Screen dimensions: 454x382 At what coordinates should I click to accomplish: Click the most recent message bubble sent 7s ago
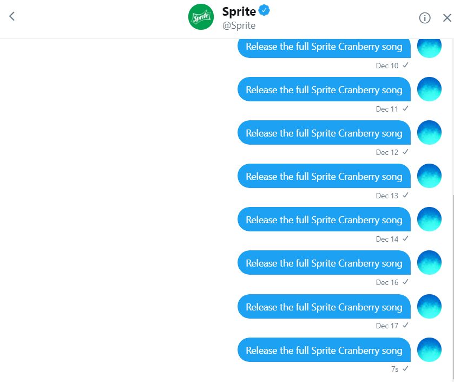pyautogui.click(x=324, y=350)
